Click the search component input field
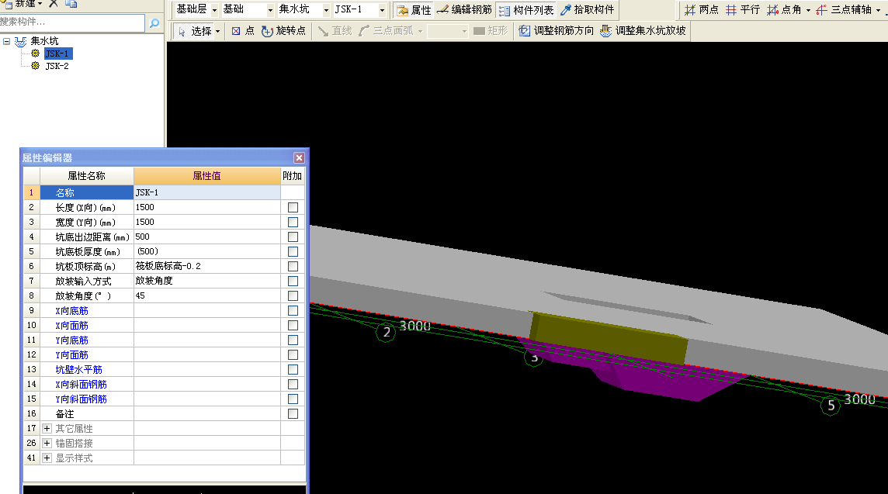 coord(72,22)
